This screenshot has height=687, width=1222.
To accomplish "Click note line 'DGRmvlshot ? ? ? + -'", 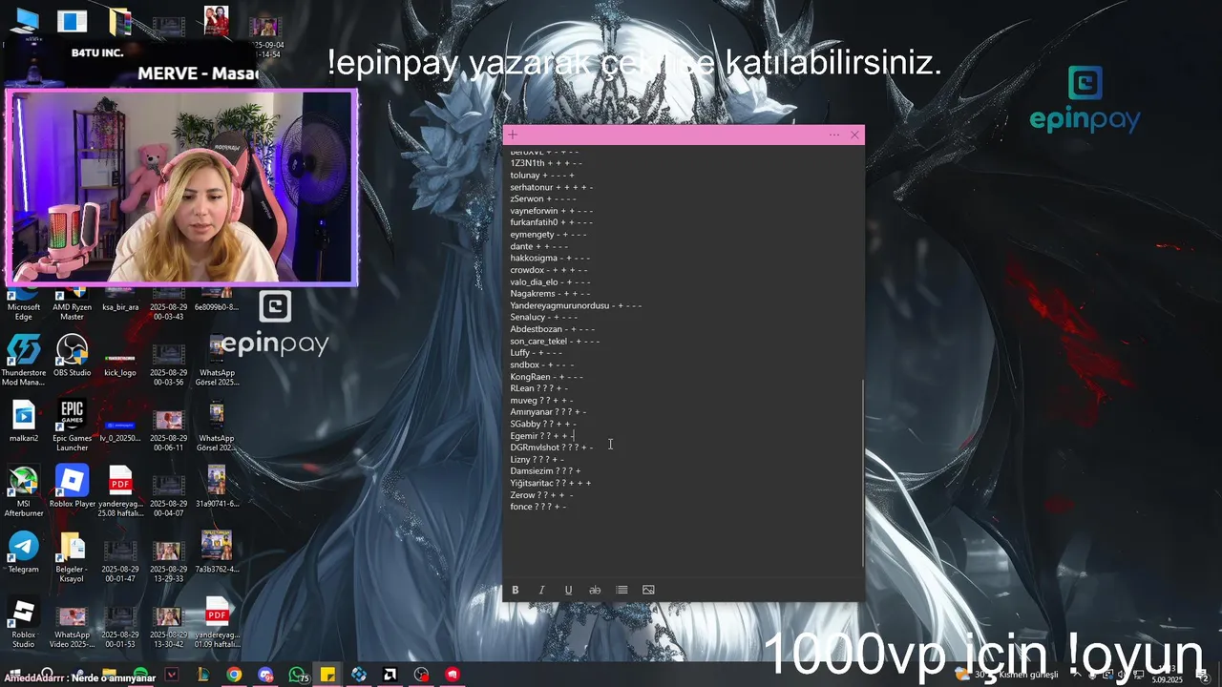I will (x=551, y=448).
